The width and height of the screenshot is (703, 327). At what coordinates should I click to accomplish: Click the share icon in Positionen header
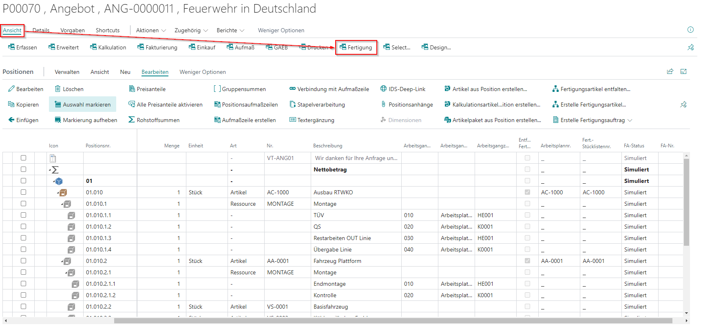(x=670, y=71)
